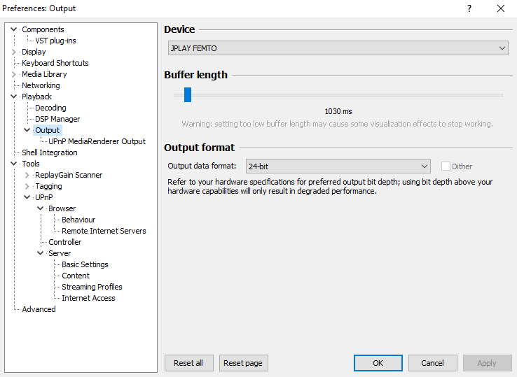517x377 pixels.
Task: Expand the Tagging tree node
Action: pyautogui.click(x=27, y=186)
